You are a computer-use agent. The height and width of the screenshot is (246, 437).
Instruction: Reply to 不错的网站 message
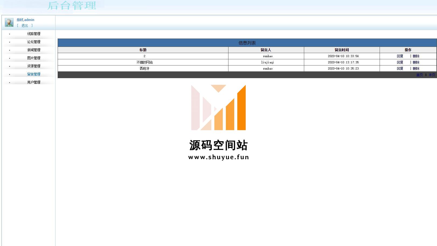tap(400, 62)
